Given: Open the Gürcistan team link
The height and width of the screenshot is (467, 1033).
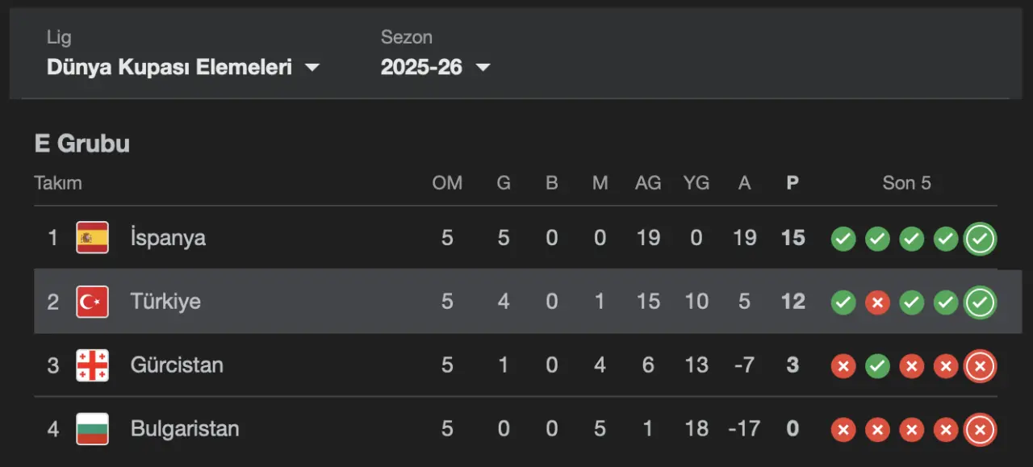Looking at the screenshot, I should (x=177, y=365).
